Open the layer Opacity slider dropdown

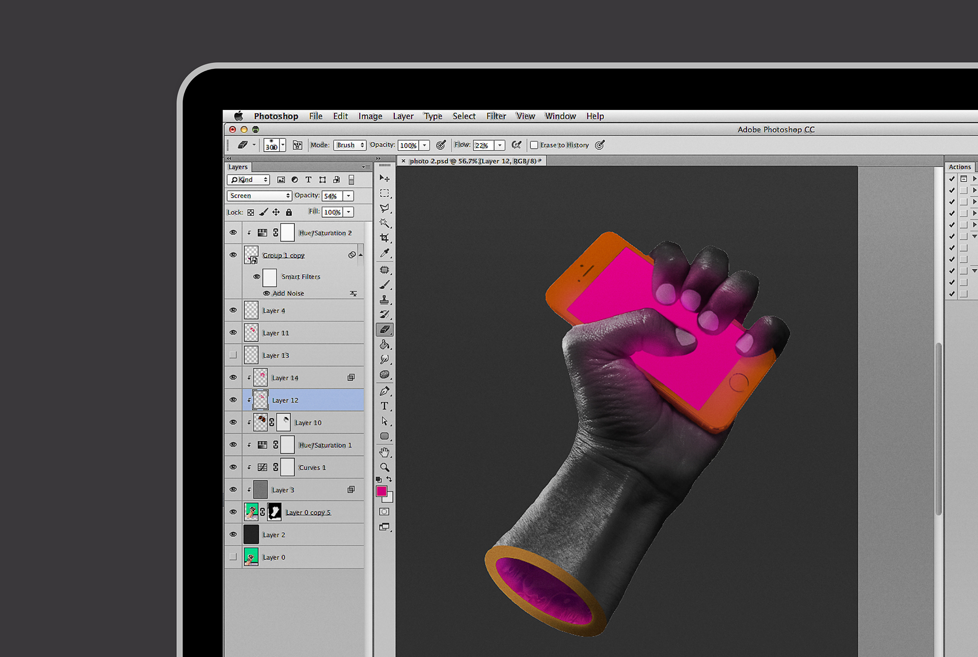click(348, 196)
